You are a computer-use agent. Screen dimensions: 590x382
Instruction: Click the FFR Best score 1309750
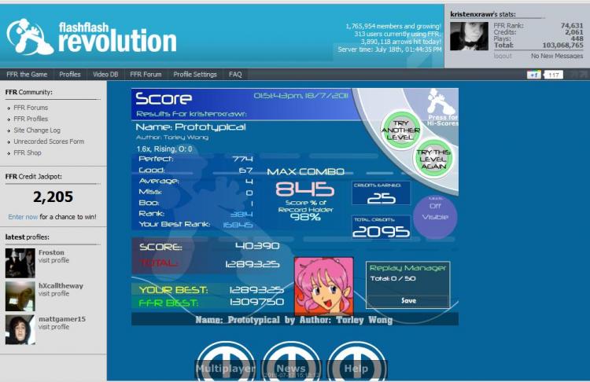[x=256, y=302]
